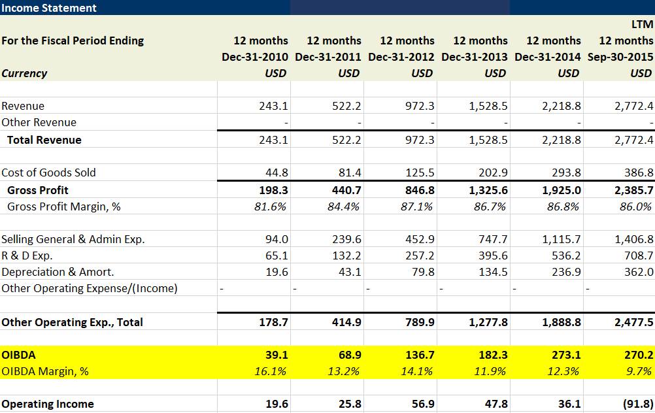The image size is (655, 413).
Task: Click Total Revenue value 2,218.8
Action: point(561,140)
